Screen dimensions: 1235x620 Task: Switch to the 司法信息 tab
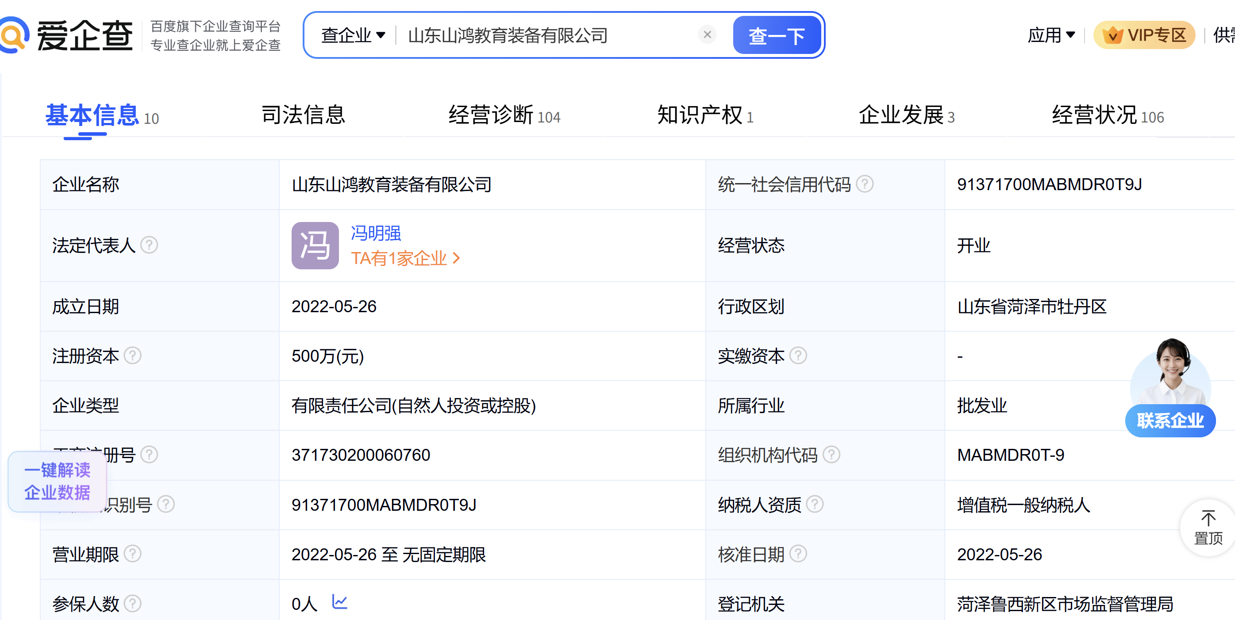(303, 115)
